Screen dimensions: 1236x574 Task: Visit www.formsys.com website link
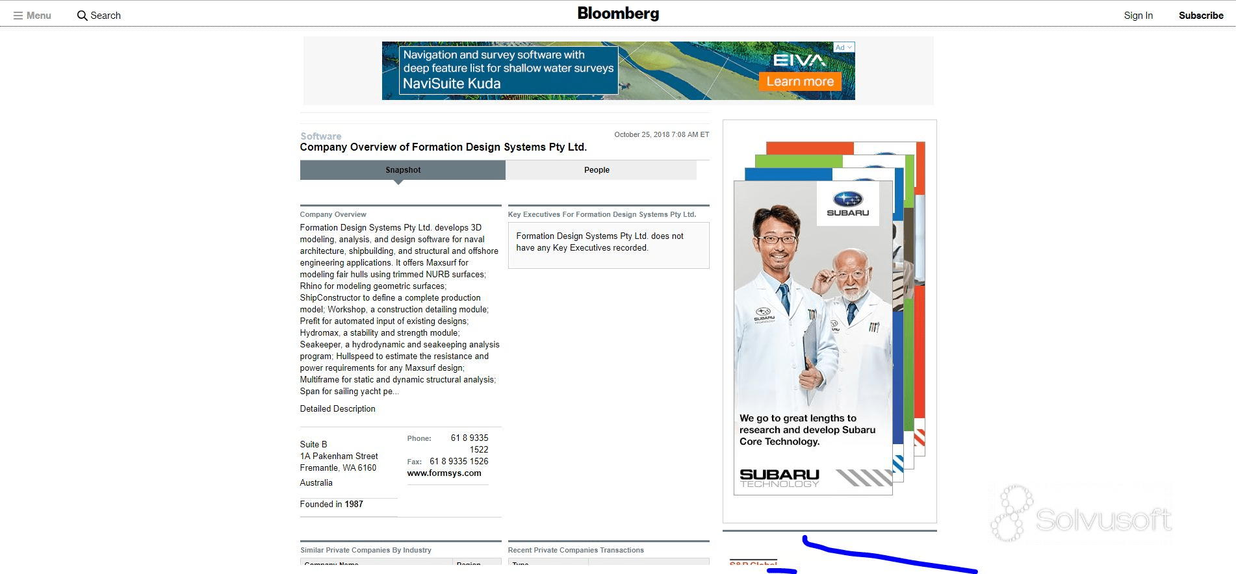(444, 473)
